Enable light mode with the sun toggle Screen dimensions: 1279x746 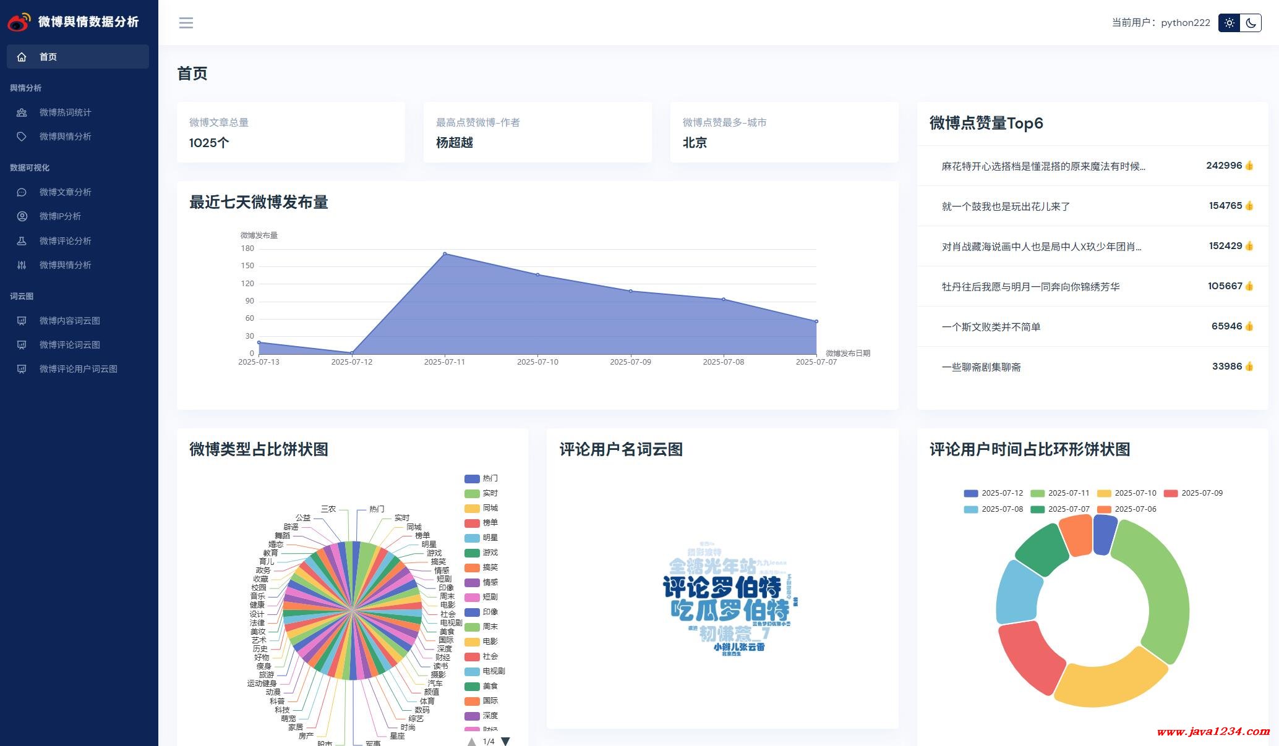pos(1230,23)
